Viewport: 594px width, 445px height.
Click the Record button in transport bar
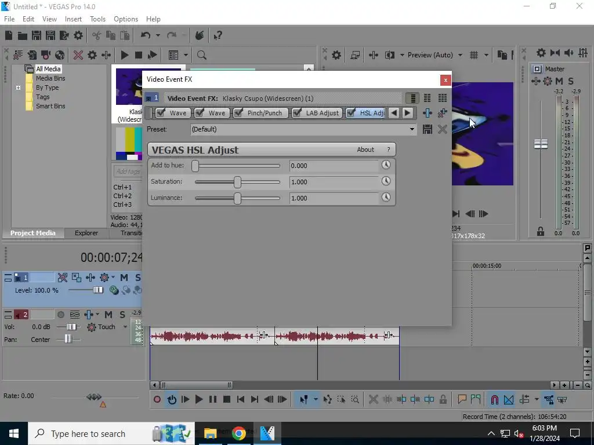pos(157,400)
